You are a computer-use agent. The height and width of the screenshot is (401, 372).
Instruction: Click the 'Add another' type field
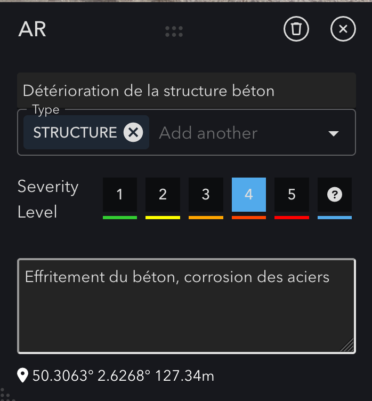tap(208, 133)
